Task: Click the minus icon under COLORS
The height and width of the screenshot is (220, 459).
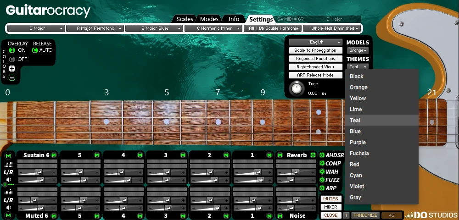Action: click(x=12, y=78)
